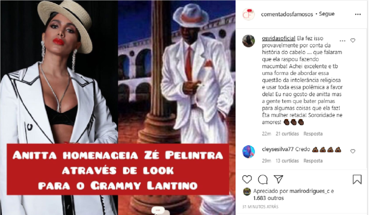Click the carousel dots indicator on the image
Screen dimensions: 369x215
(158, 210)
